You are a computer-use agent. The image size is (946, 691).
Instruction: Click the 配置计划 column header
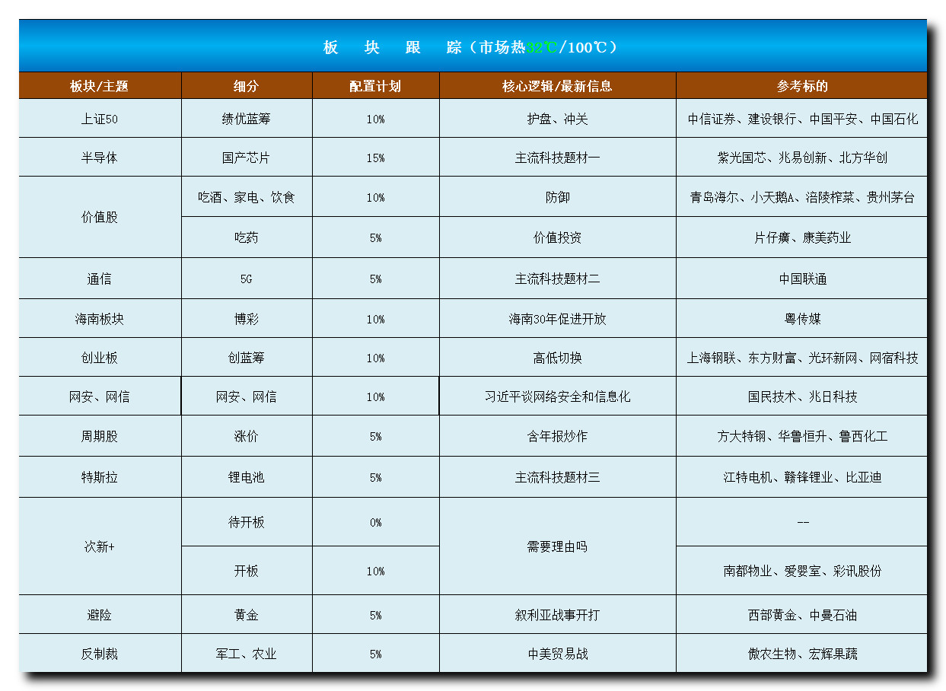tap(375, 86)
